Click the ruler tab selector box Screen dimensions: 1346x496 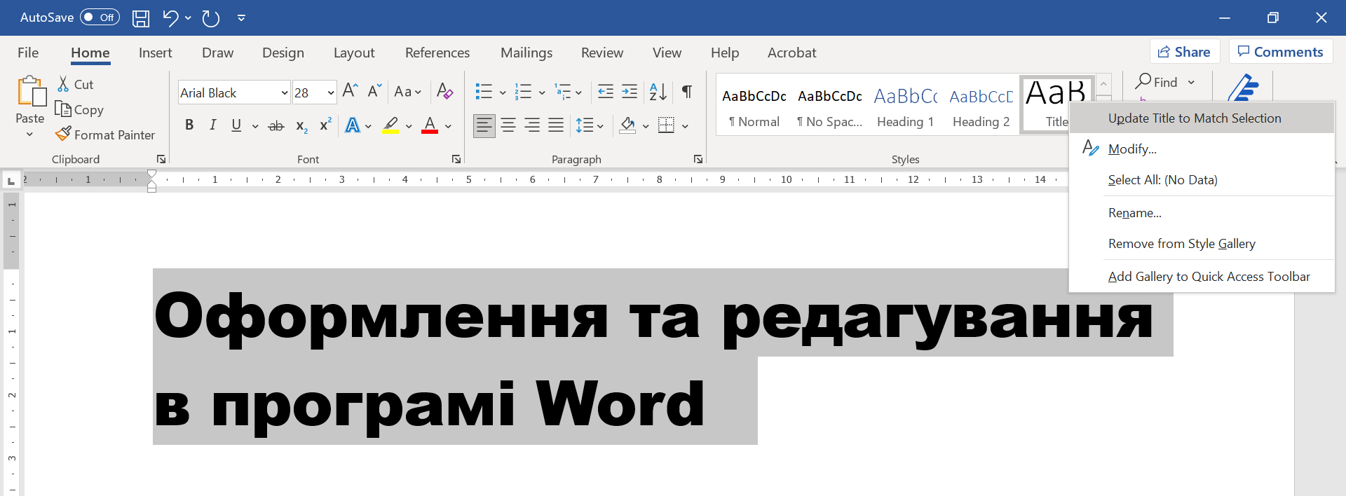pyautogui.click(x=11, y=181)
